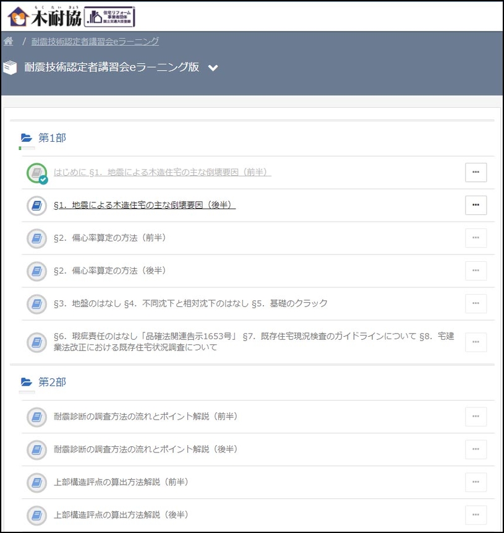Open lesson link §1 地震による木造住宅の主な倒壊要因（後半）
504x533 pixels.
pyautogui.click(x=145, y=206)
